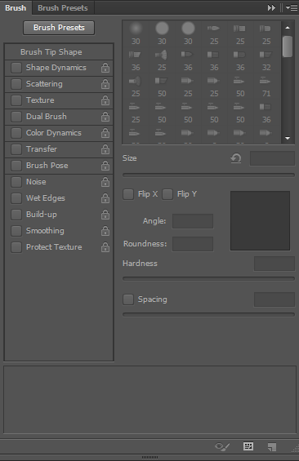This screenshot has height=461, width=299.
Task: Click the lock icon next to Brush Pose
Action: [105, 166]
